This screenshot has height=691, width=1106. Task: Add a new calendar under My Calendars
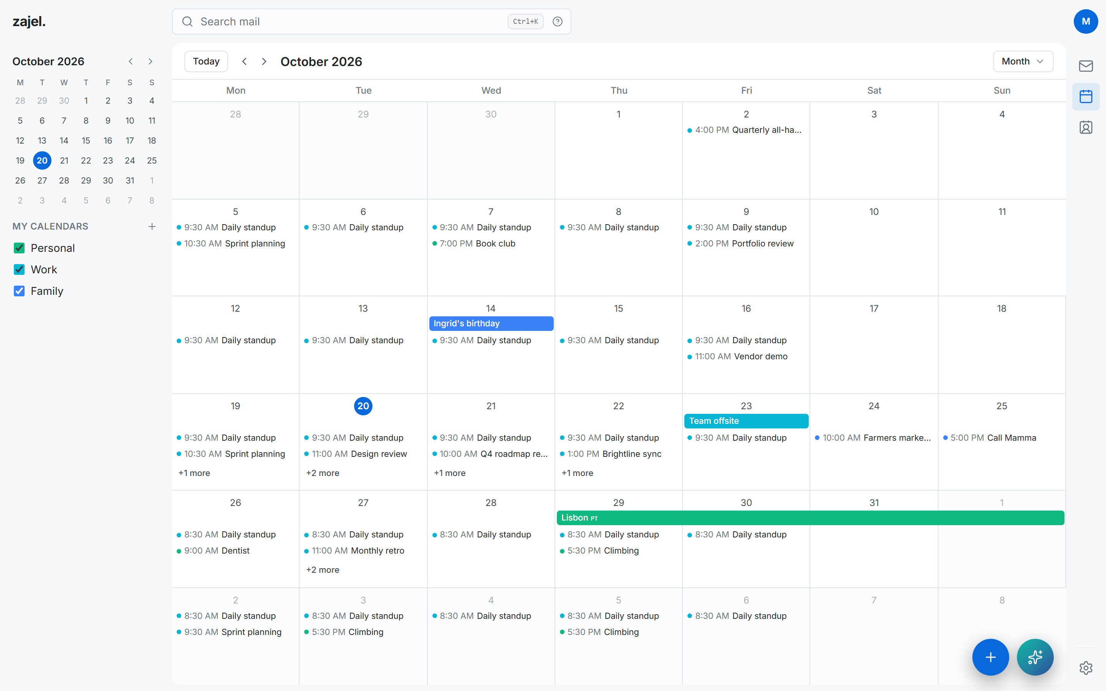point(152,226)
